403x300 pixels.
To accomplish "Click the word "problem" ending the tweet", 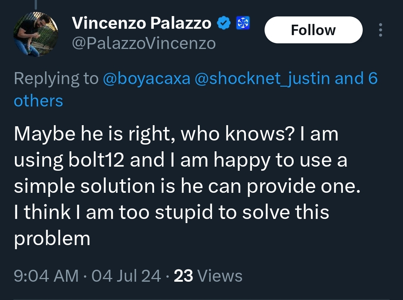I will pyautogui.click(x=52, y=238).
